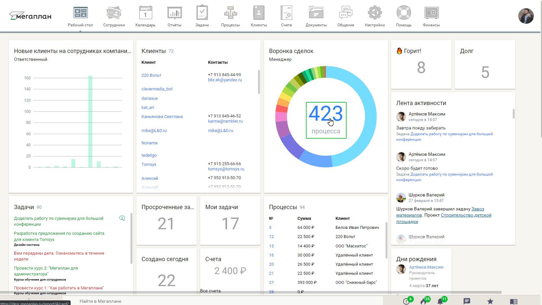The width and height of the screenshot is (542, 305).
Task: Open client tedeligo
Action: point(149,155)
